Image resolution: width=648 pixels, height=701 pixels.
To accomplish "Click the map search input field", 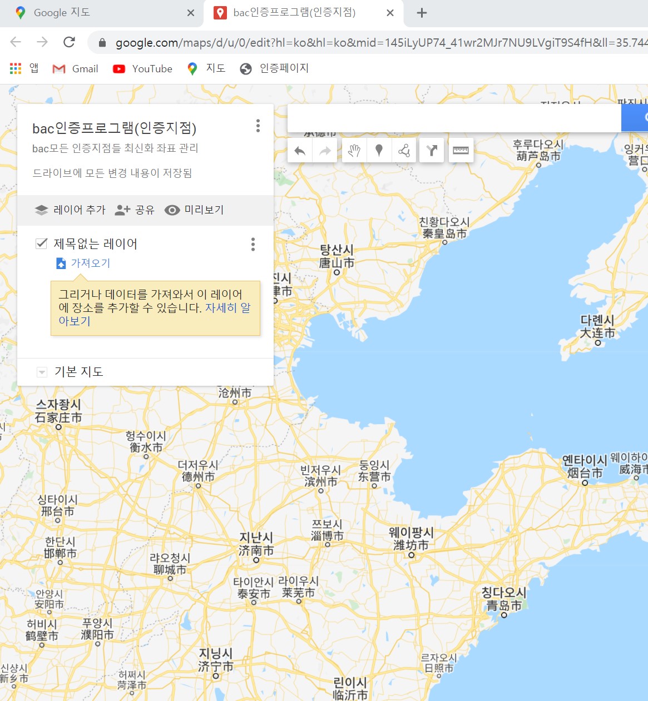I will click(x=454, y=118).
